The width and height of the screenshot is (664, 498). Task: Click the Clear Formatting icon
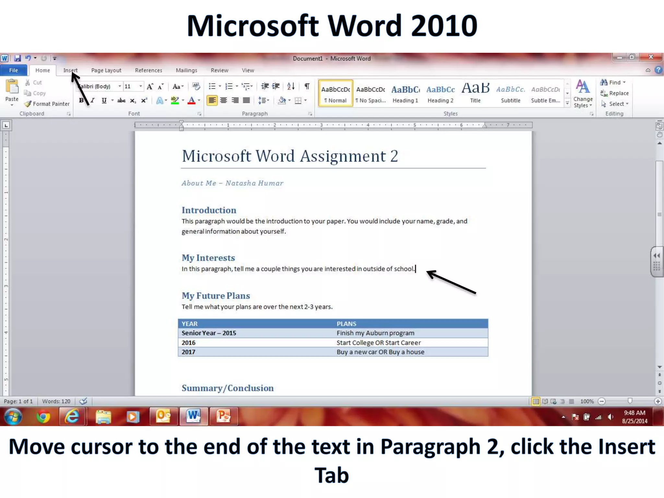[196, 86]
